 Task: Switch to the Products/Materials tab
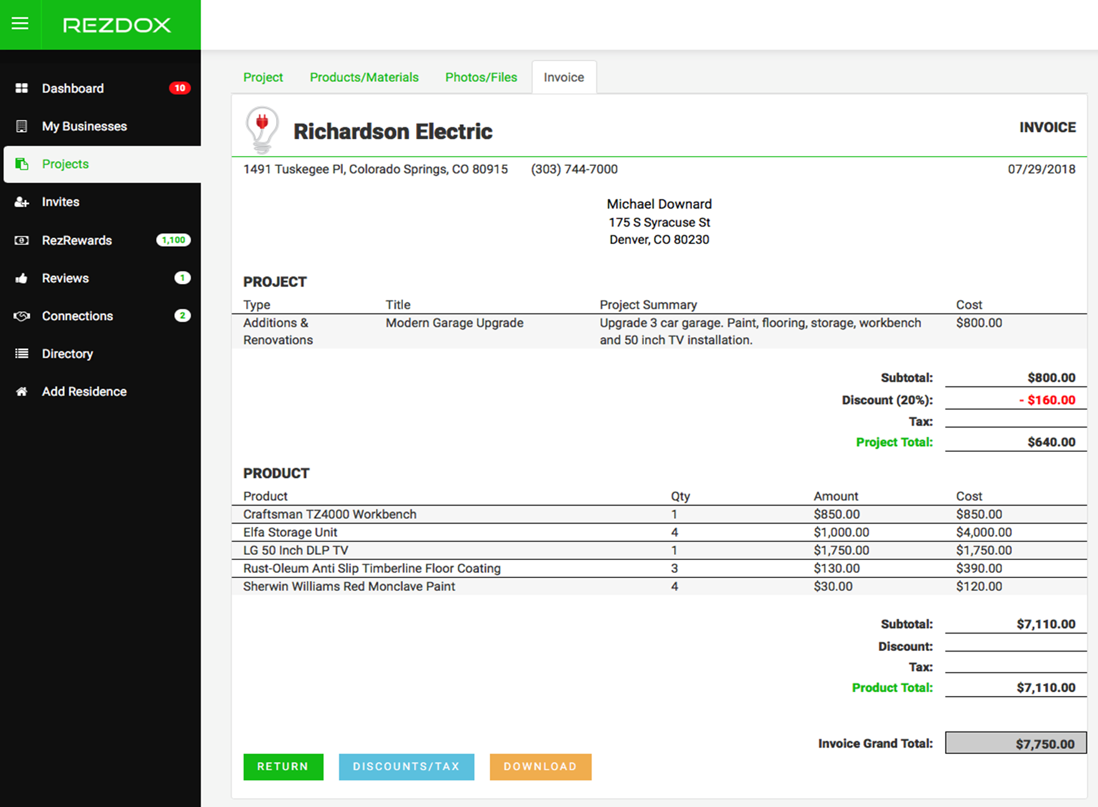click(364, 77)
